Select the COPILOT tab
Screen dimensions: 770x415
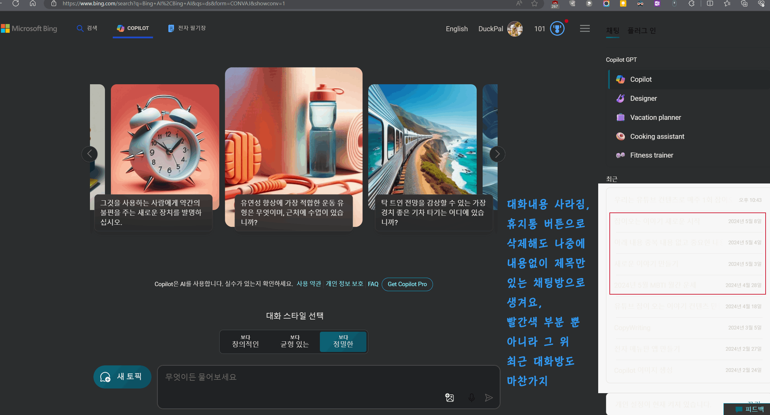point(133,28)
